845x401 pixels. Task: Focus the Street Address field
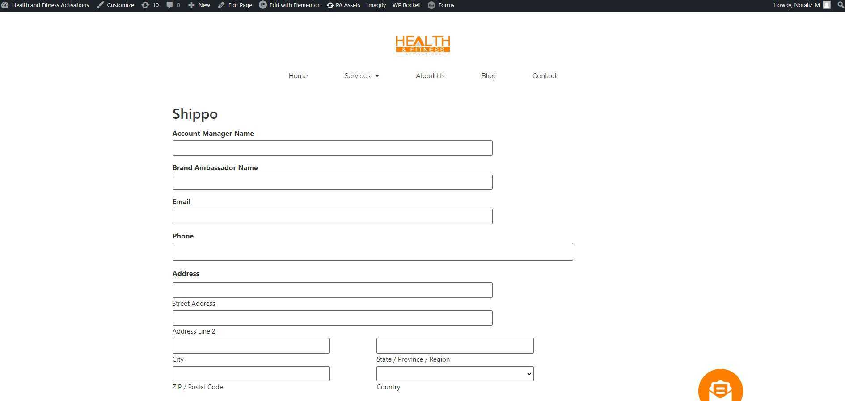[333, 290]
